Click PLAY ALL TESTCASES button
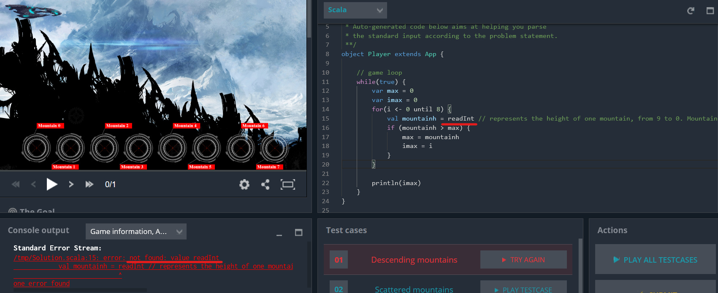This screenshot has width=718, height=293. 655,260
